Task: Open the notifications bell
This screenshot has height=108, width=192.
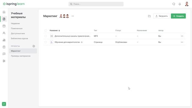Action: tap(180, 4)
